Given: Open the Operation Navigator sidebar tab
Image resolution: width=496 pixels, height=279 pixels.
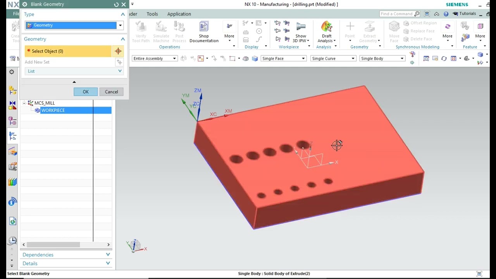Looking at the screenshot, I should pos(12,136).
